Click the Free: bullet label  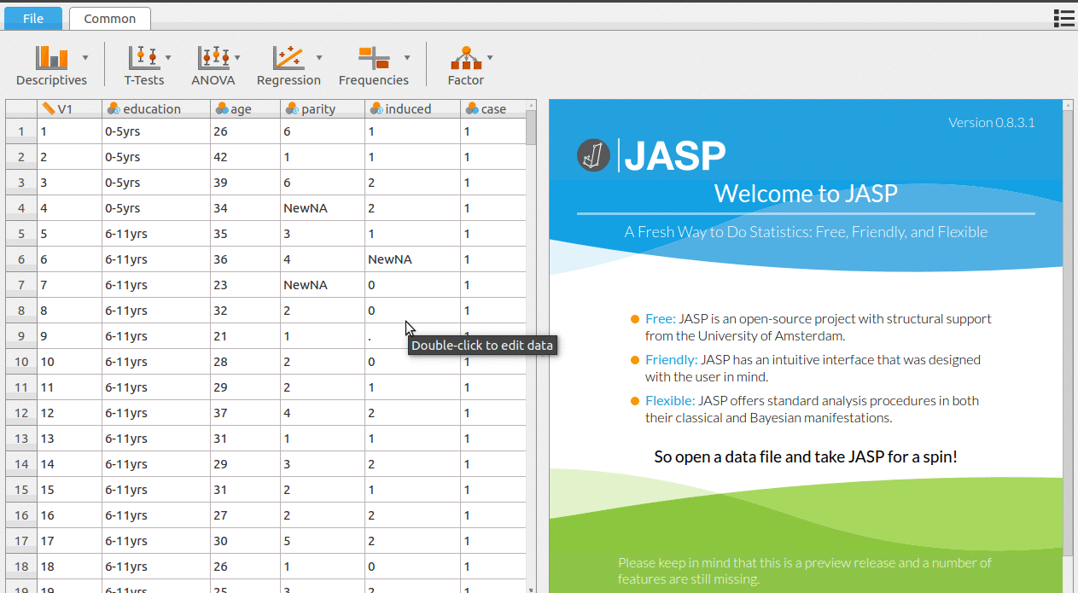pyautogui.click(x=661, y=319)
